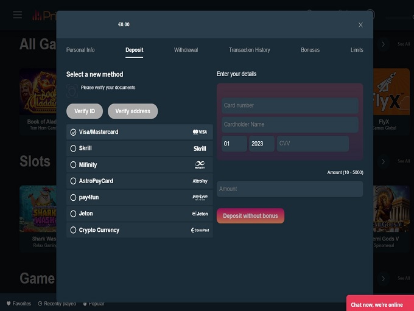Click Deposit without bonus button
This screenshot has height=311, width=414.
[250, 216]
